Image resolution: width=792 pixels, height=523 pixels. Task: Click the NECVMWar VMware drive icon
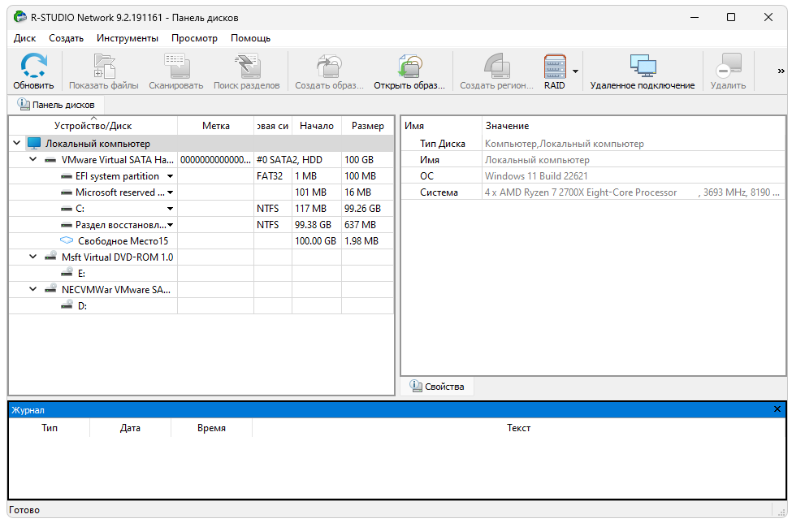(50, 289)
